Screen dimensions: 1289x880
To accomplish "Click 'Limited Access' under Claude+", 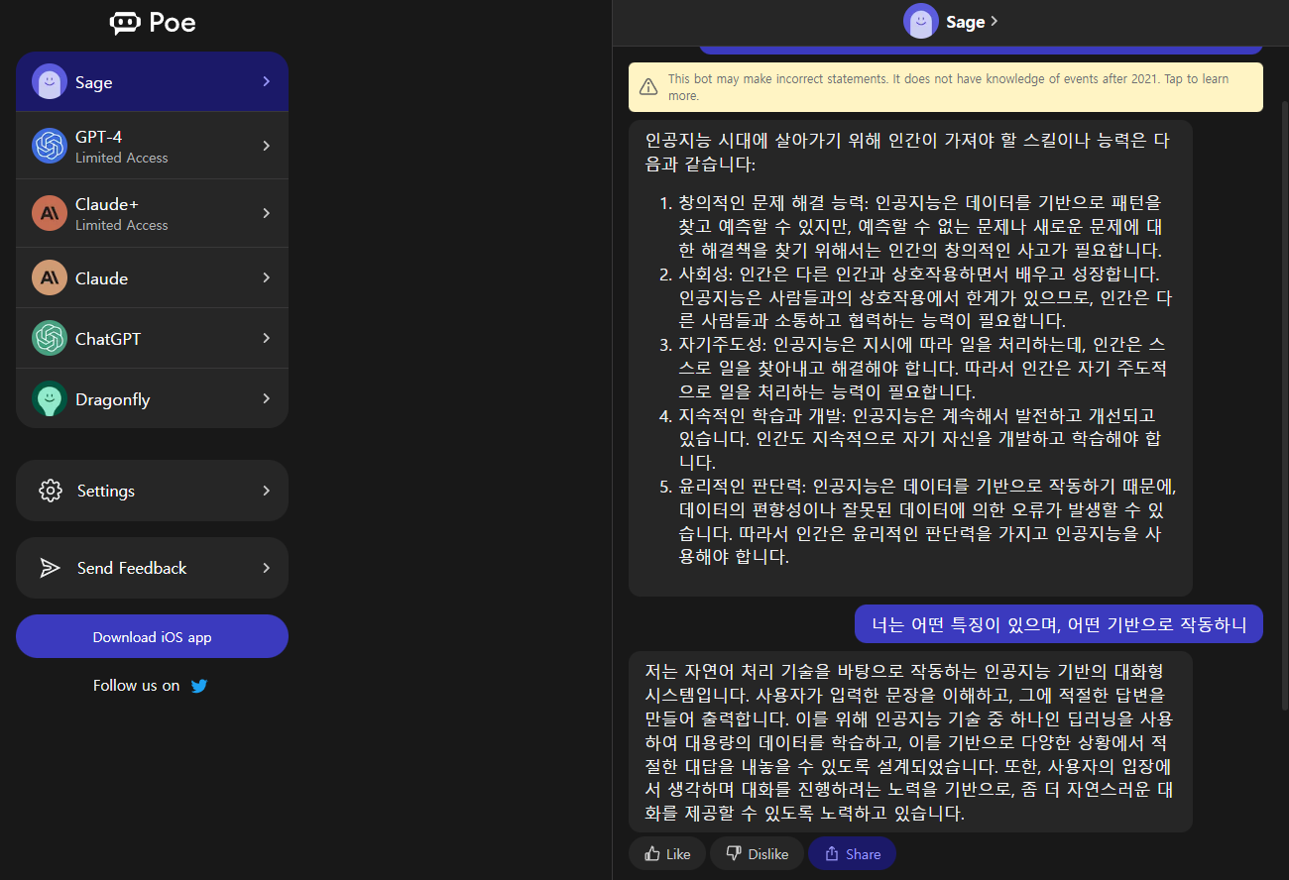I will pyautogui.click(x=122, y=225).
